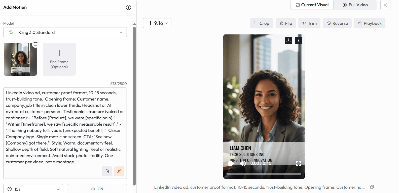
Task: Select the start frame thumbnail
Action: [x=20, y=59]
